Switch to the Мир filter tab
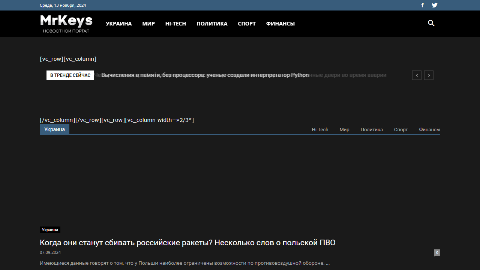 pos(344,130)
